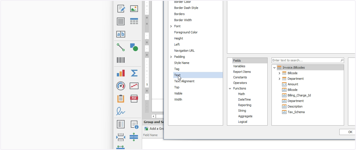Select the Table control in toolbox

tap(134, 21)
